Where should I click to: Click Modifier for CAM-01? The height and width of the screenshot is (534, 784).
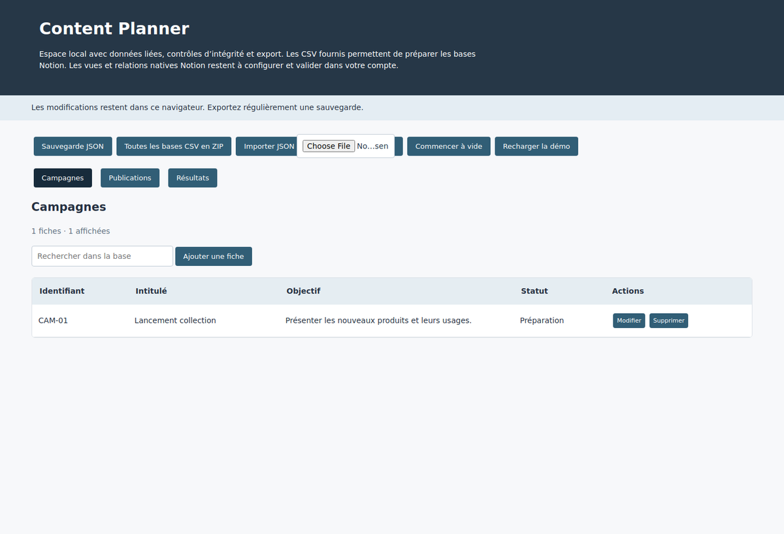point(629,321)
